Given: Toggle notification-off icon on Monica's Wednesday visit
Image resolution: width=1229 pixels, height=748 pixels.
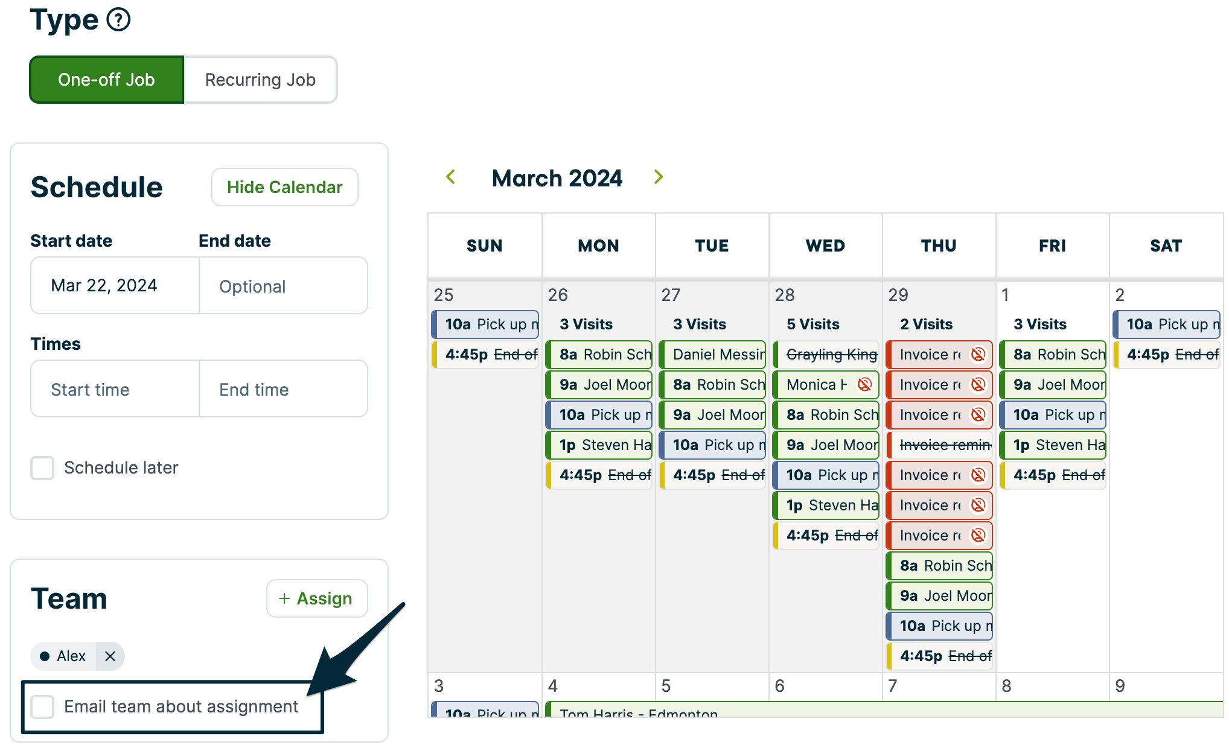Looking at the screenshot, I should (866, 384).
